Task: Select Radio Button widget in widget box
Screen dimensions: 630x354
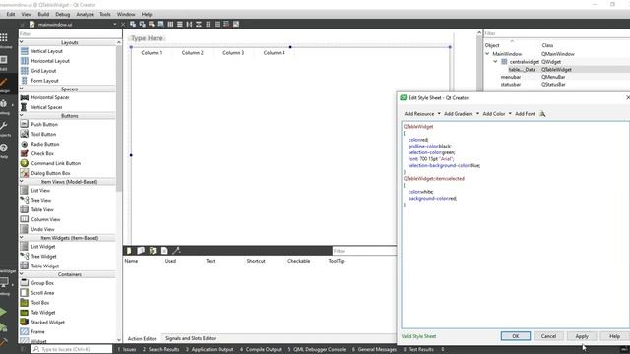Action: (45, 144)
